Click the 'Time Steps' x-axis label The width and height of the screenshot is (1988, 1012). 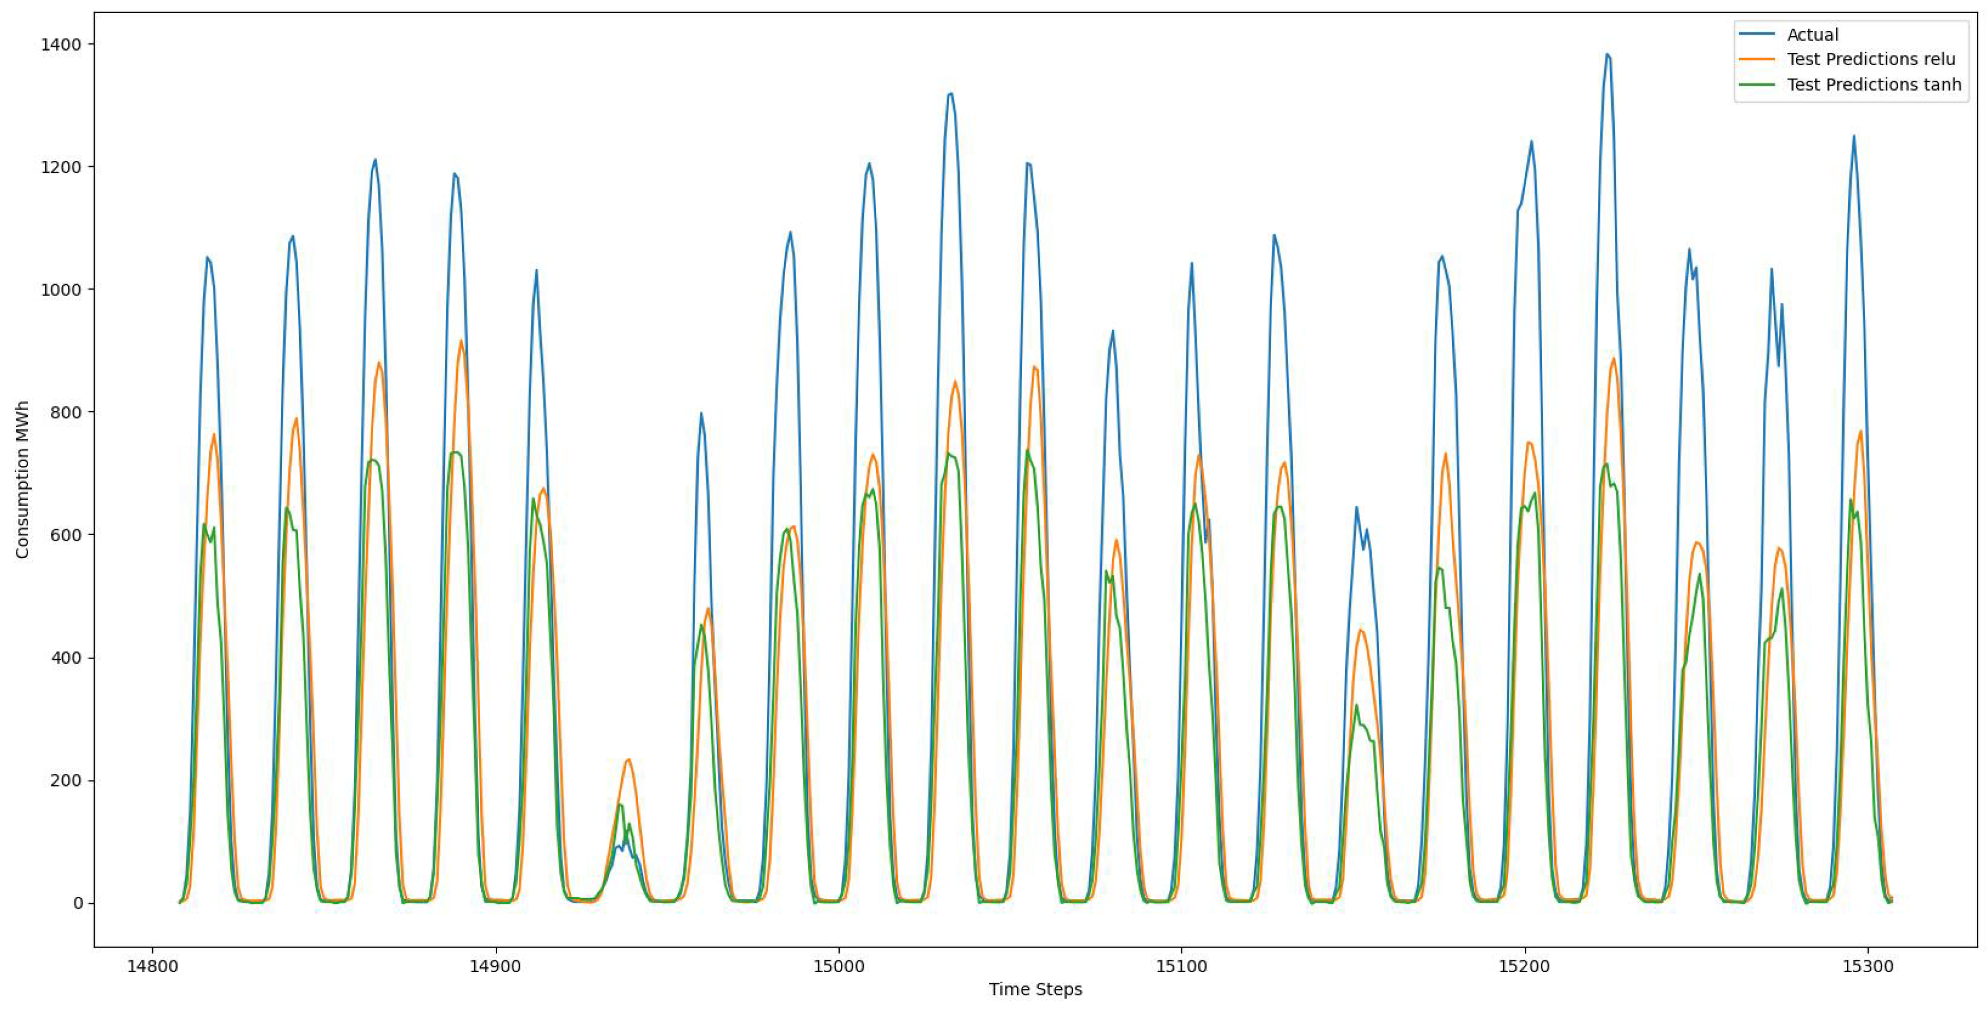point(1035,990)
